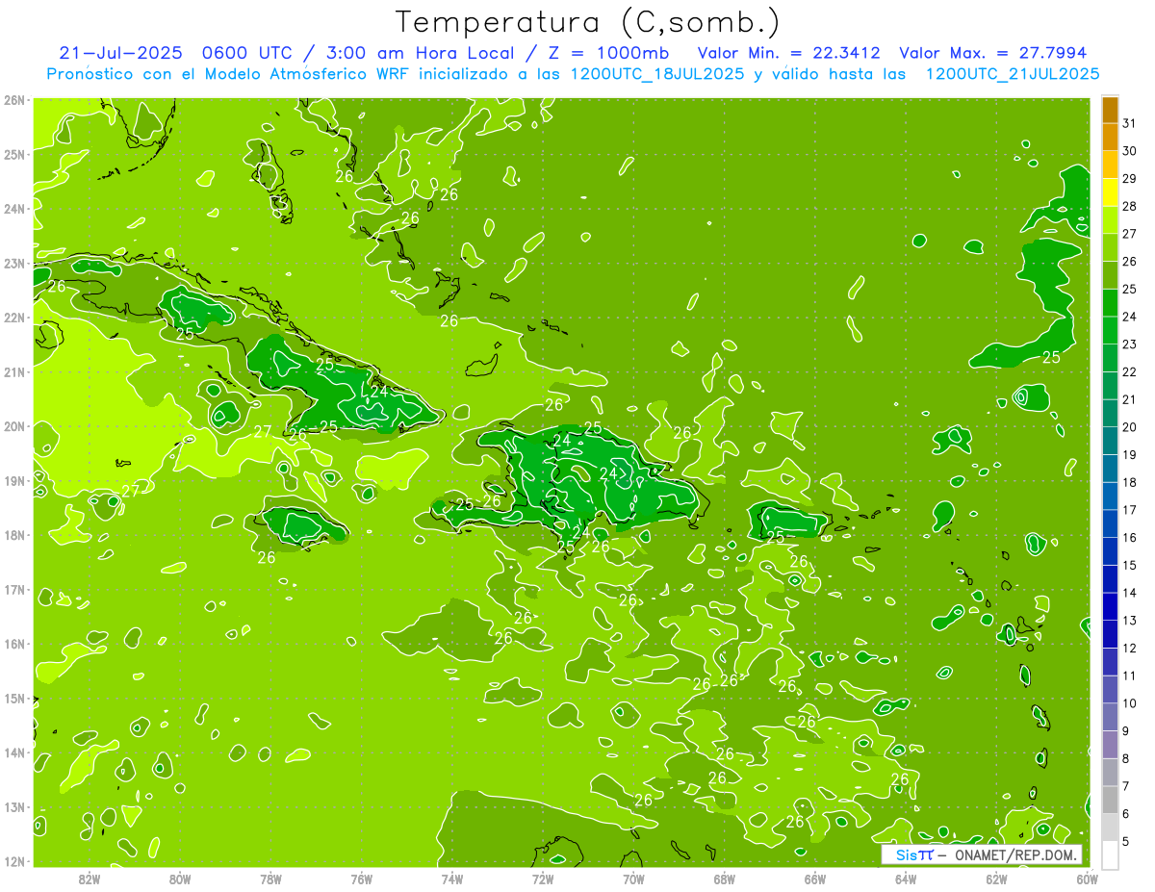Click the 62W longitude axis label
Viewport: 1155px width, 892px height.
coord(996,879)
